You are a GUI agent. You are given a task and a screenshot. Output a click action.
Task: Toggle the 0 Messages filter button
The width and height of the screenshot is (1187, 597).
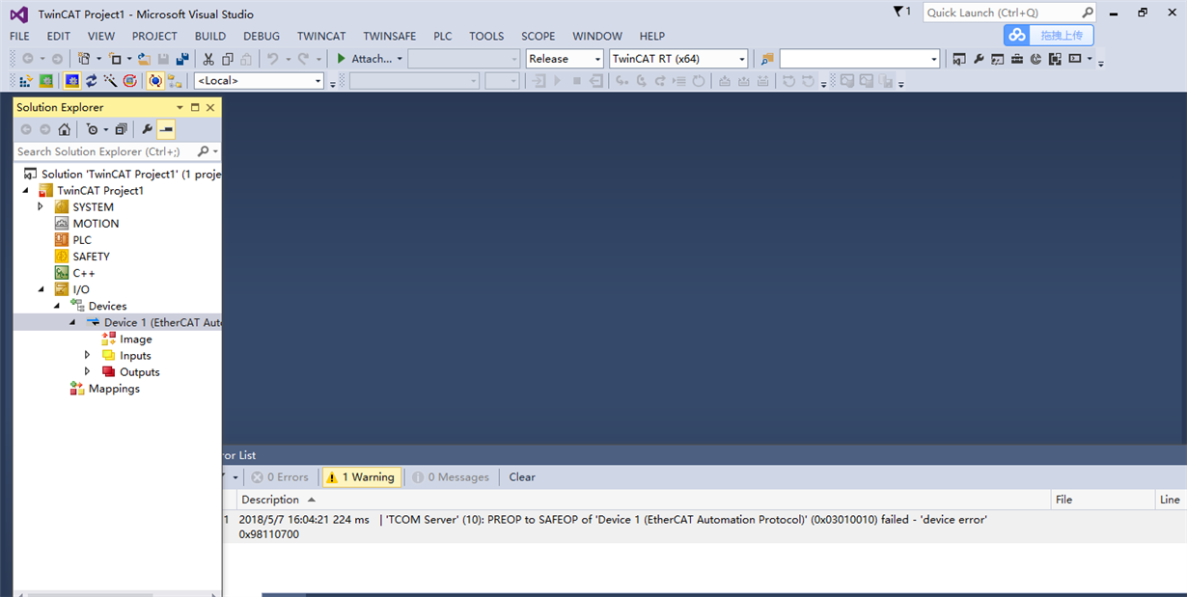(x=451, y=477)
